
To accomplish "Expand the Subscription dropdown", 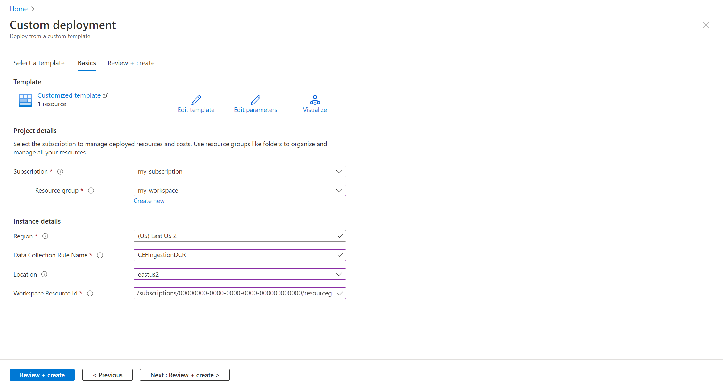I will click(239, 171).
